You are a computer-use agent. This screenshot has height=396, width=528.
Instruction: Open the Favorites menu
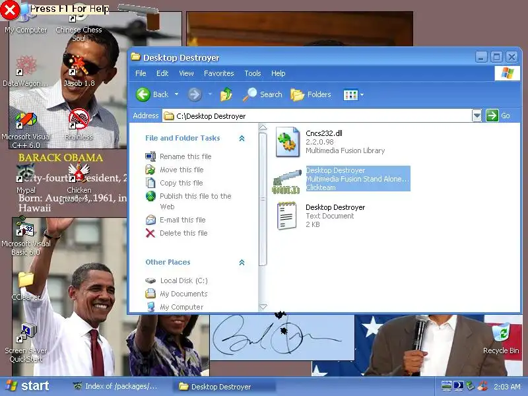pos(219,73)
